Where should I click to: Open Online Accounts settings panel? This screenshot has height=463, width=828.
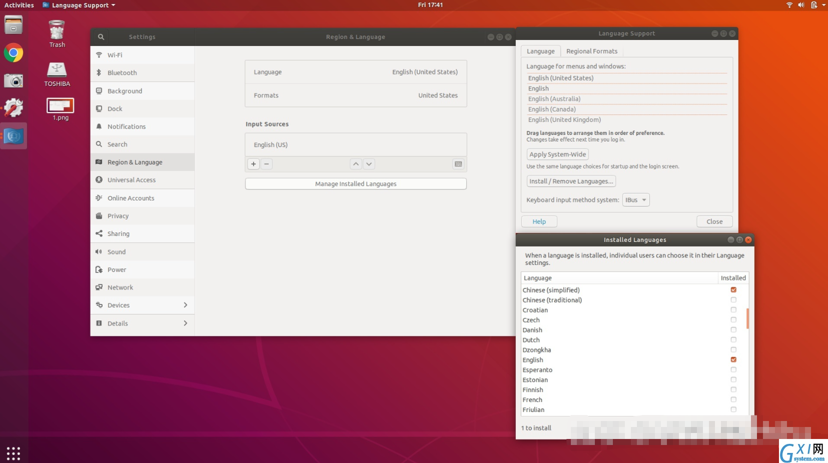[x=143, y=198]
